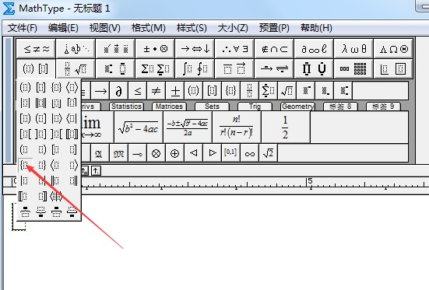429x290 pixels.
Task: Open the spaces and ellipses palette
Action: (76, 49)
